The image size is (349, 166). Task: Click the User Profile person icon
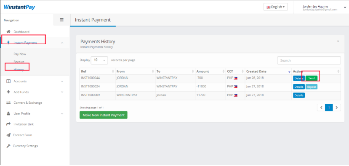(x=8, y=113)
